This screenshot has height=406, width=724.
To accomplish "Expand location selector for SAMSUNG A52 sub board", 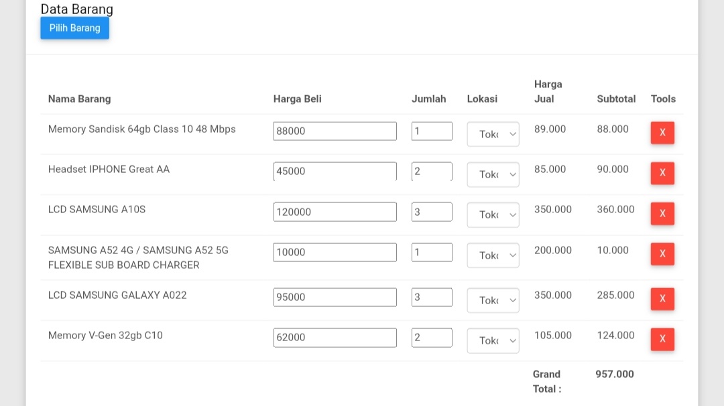I will pyautogui.click(x=493, y=255).
